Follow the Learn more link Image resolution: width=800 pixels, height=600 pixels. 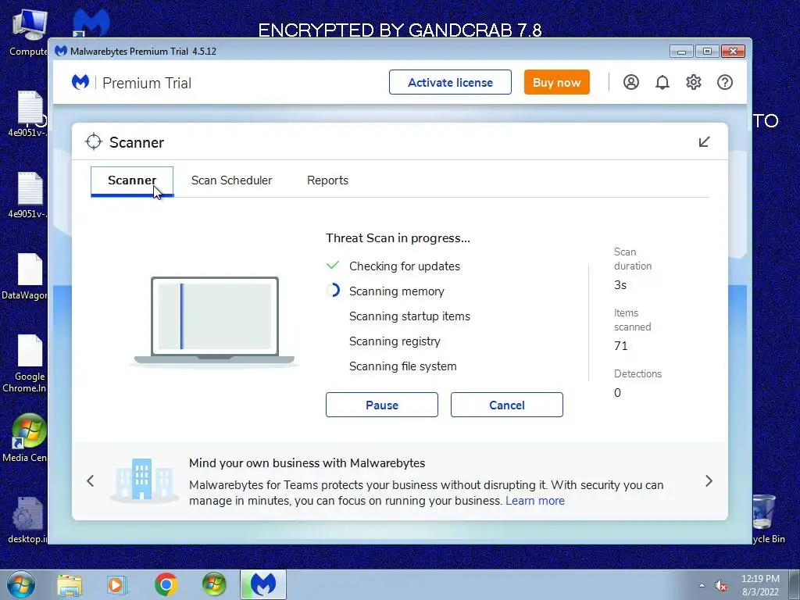[x=535, y=501]
